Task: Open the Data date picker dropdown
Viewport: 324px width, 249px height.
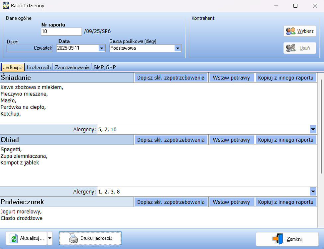Action: pyautogui.click(x=102, y=48)
